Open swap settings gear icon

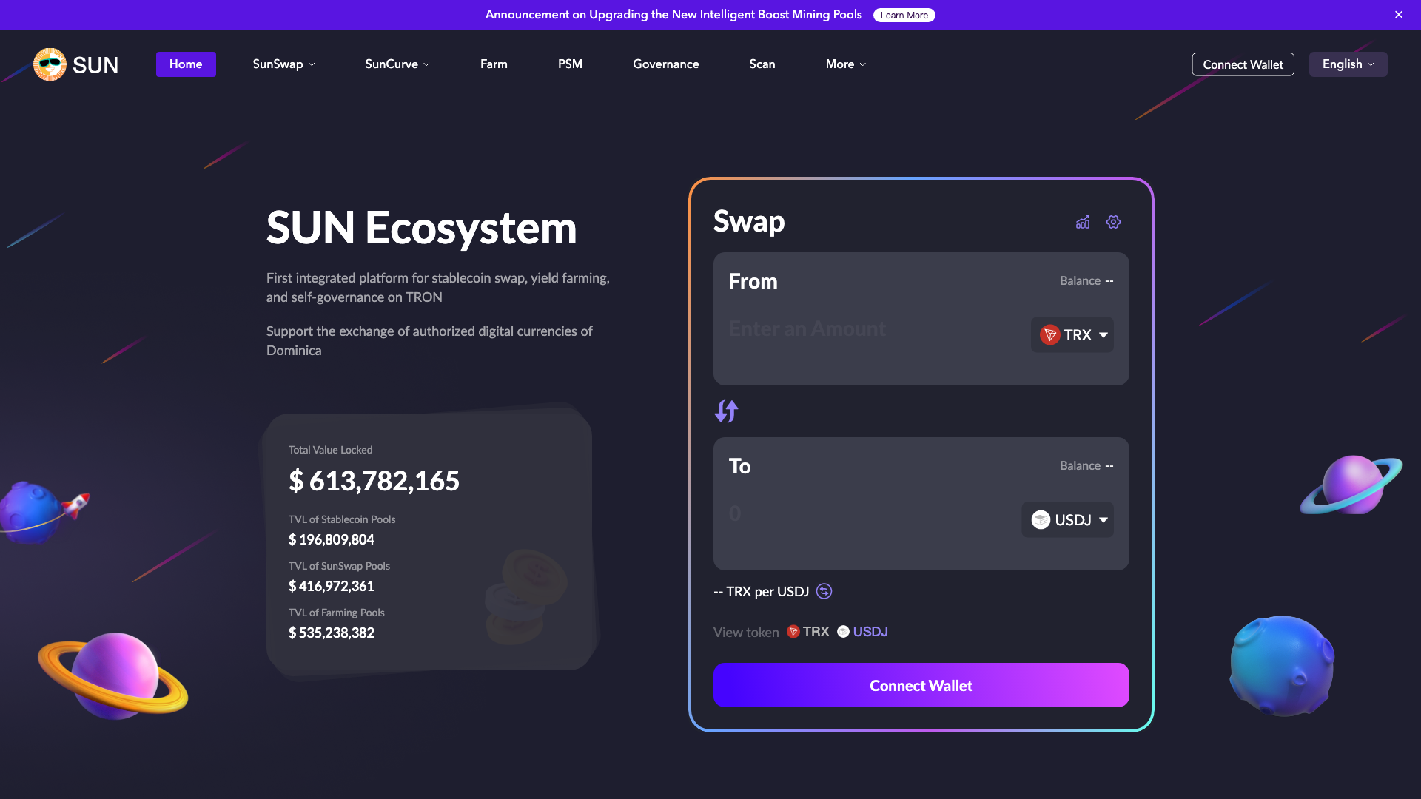[x=1113, y=222]
